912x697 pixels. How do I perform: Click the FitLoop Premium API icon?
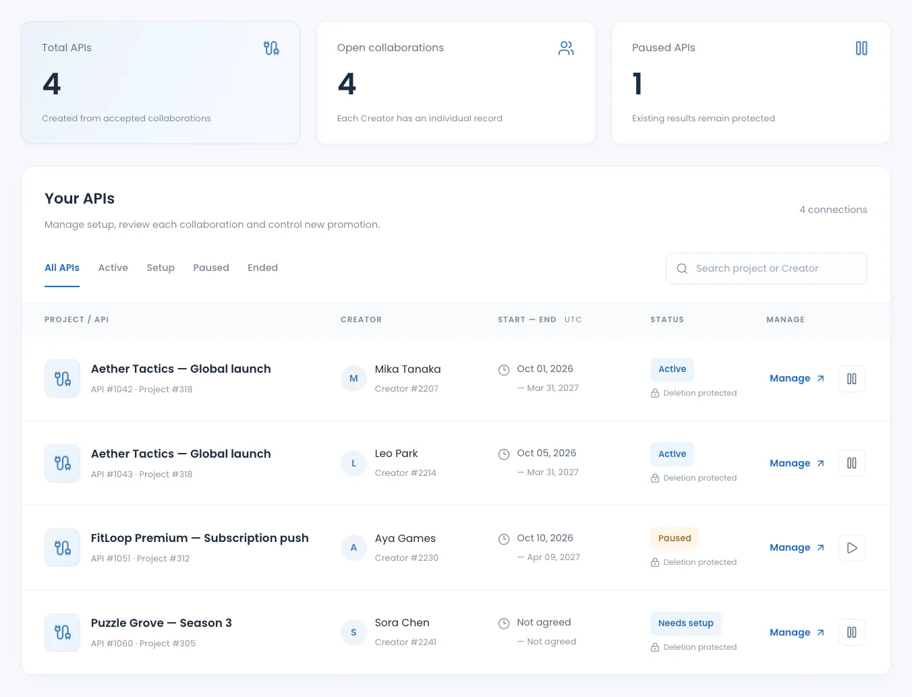pyautogui.click(x=62, y=548)
